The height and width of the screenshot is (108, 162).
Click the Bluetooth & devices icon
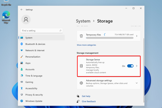point(22,44)
